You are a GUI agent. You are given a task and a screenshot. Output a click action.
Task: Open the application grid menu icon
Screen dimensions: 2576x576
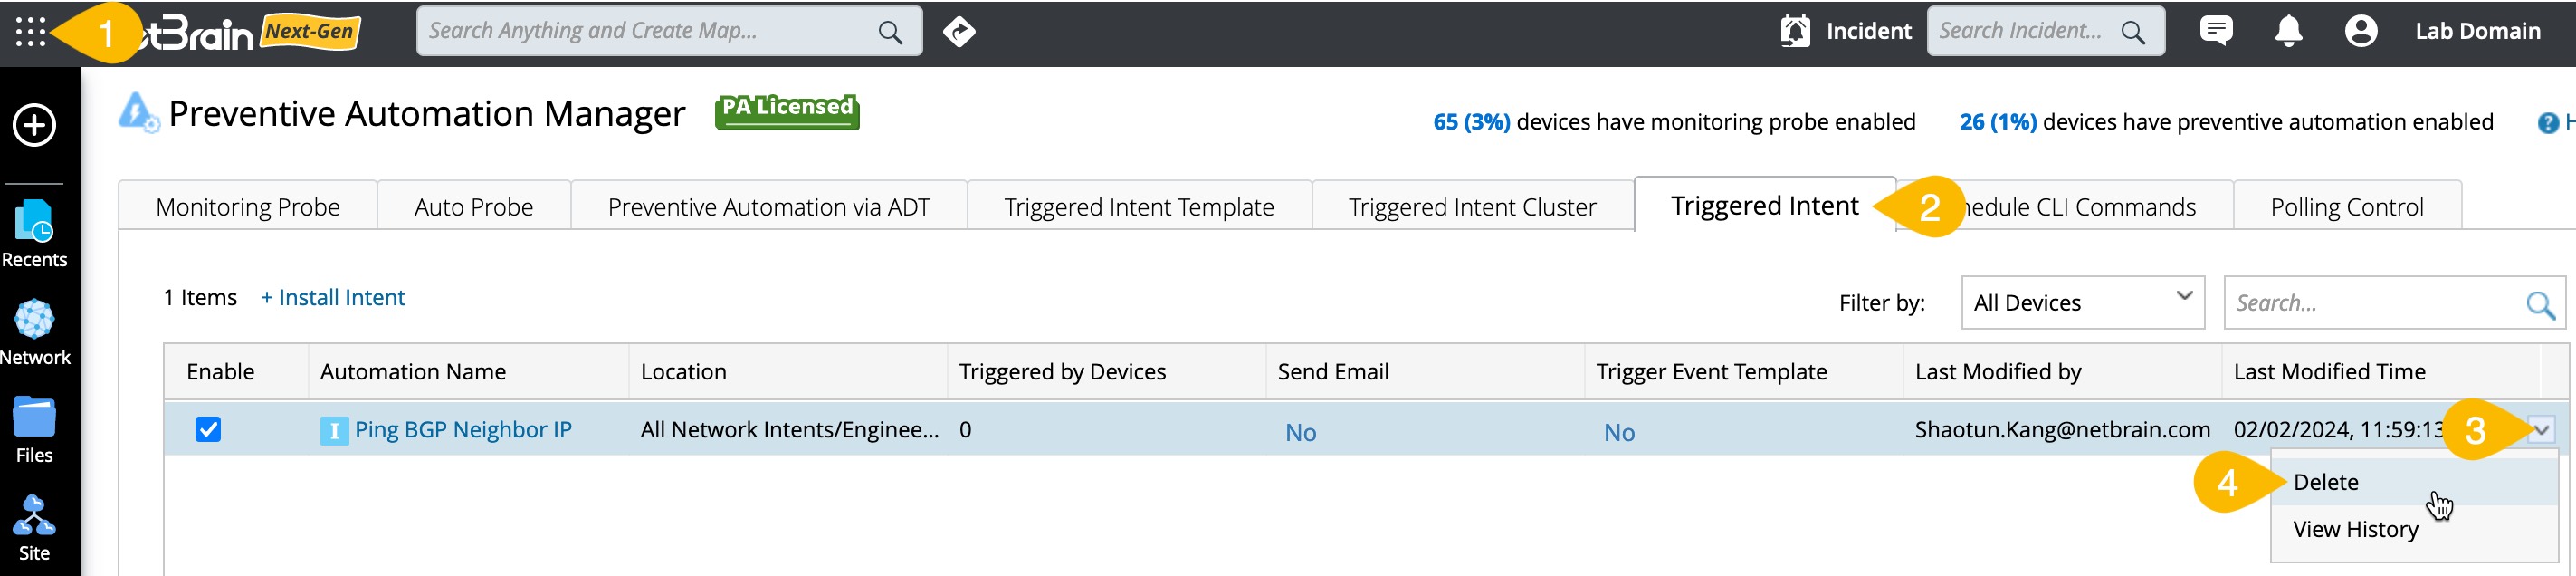[x=30, y=32]
